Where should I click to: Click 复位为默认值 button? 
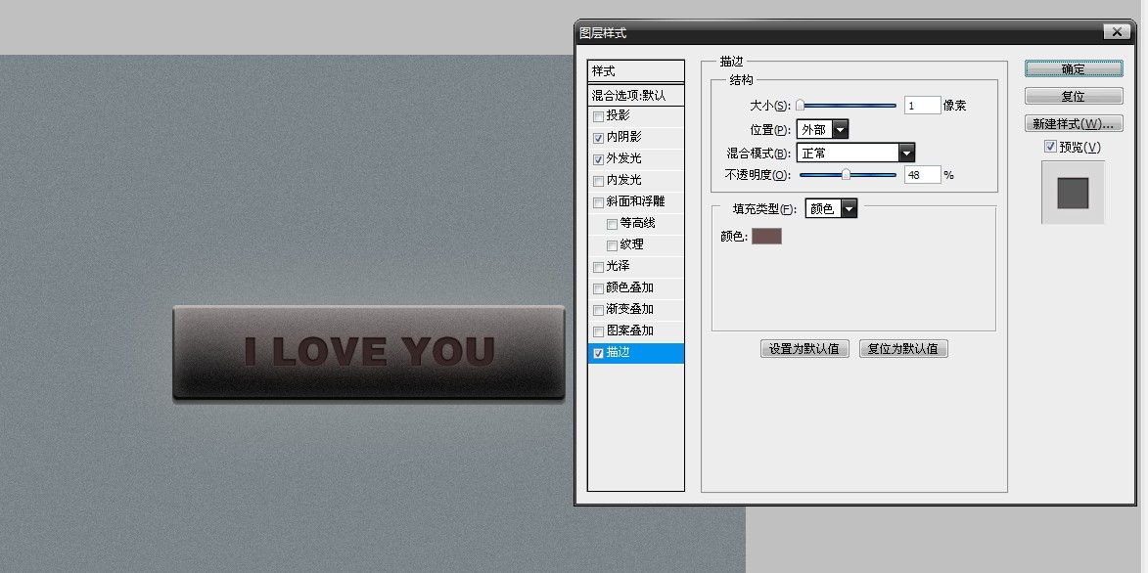[x=902, y=349]
